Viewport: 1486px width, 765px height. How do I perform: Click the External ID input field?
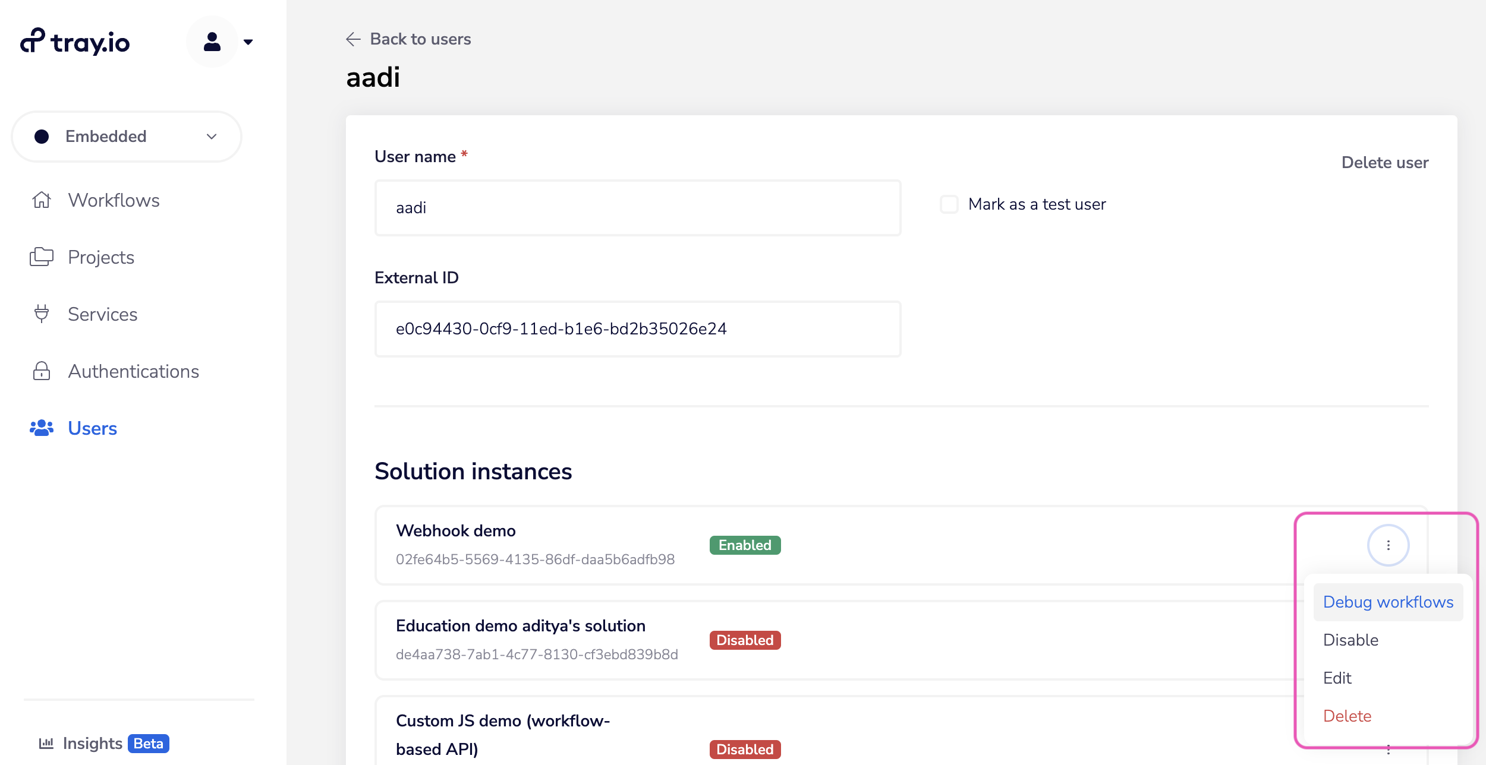point(637,329)
